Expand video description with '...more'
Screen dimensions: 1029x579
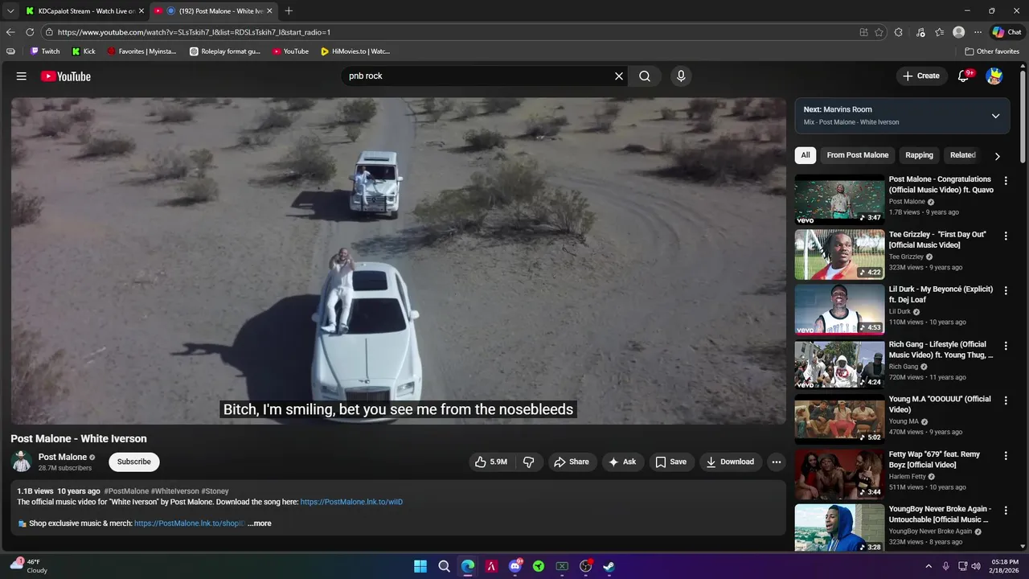pyautogui.click(x=260, y=524)
